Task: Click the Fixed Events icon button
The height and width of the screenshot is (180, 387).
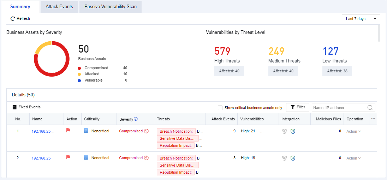Action: [14, 107]
